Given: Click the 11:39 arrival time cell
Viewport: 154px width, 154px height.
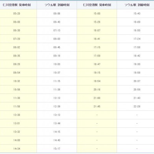Looking at the screenshot, I should [57, 90].
